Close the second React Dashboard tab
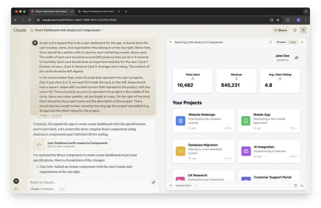The height and width of the screenshot is (208, 321). coord(119,11)
